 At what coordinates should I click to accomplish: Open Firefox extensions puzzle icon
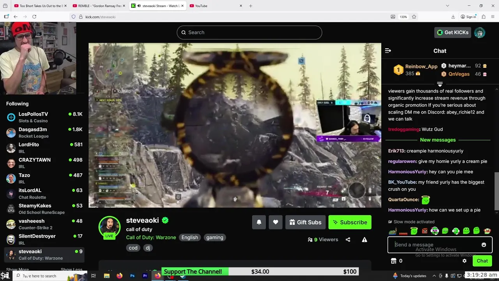(x=483, y=17)
